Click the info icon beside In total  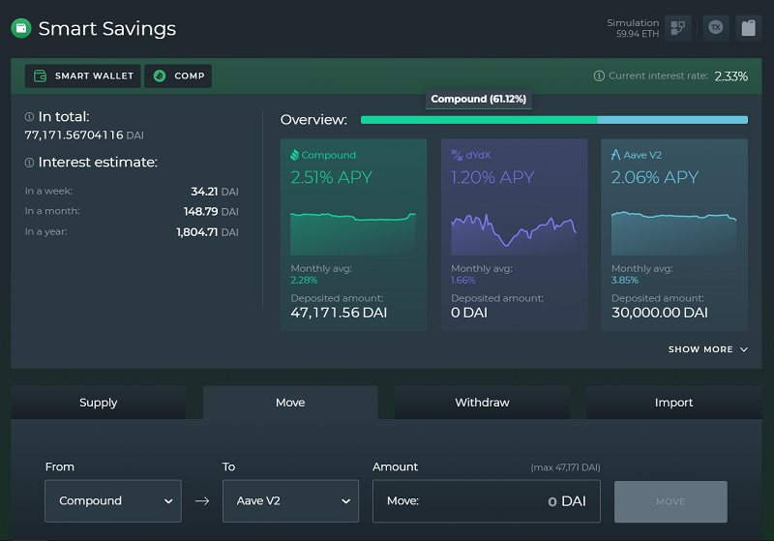[x=29, y=117]
